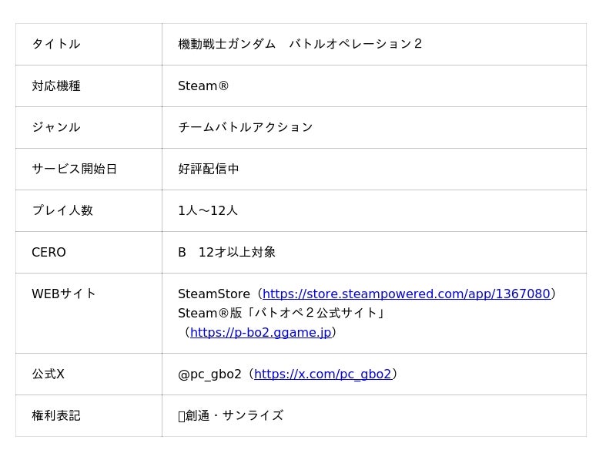Click the ジャンル label cell
This screenshot has width=616, height=460.
(x=56, y=127)
